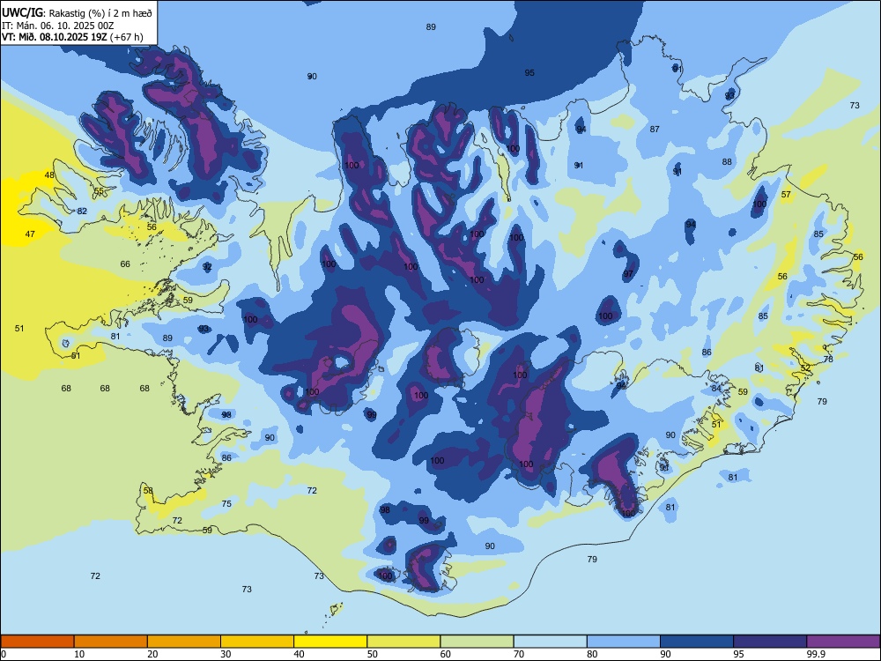Click the 10–20 orange legend swatch
This screenshot has height=661, width=881.
[111, 642]
